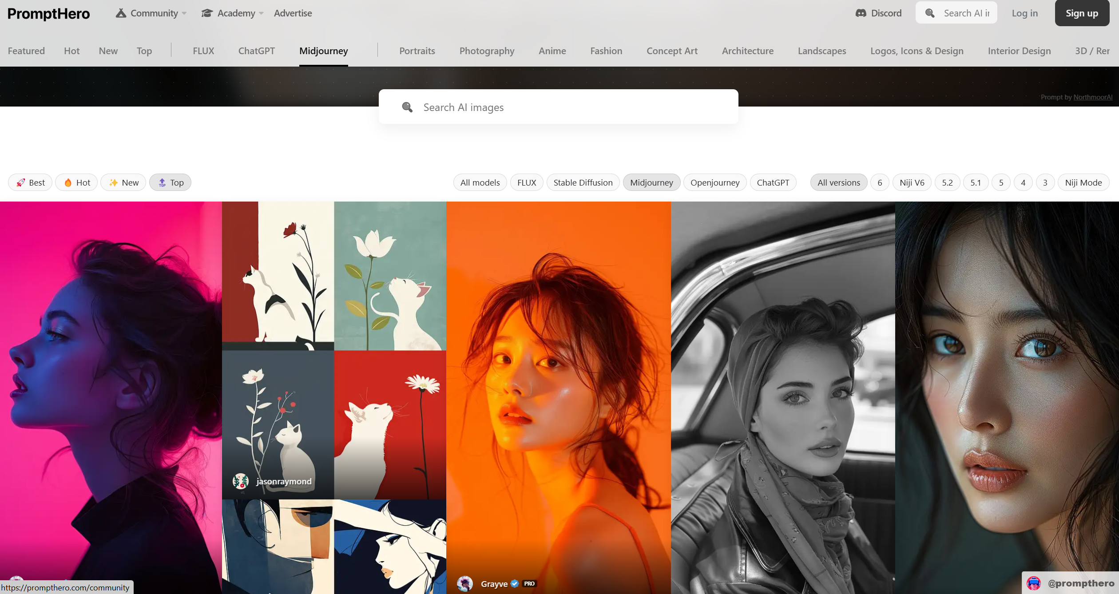The image size is (1119, 594).
Task: Click Grayve's profile avatar
Action: pyautogui.click(x=465, y=583)
